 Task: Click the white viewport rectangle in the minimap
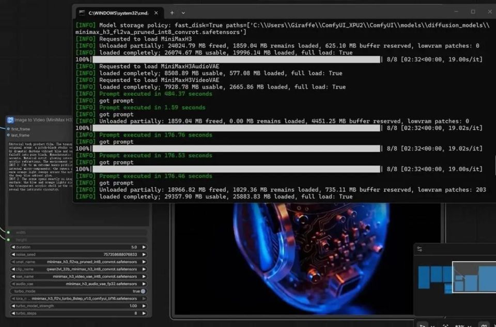(x=474, y=277)
